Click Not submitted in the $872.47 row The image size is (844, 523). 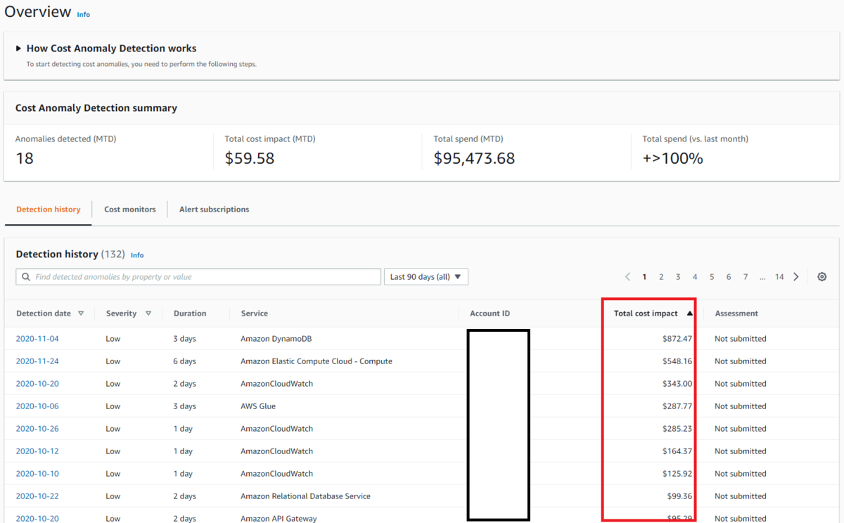pos(741,339)
